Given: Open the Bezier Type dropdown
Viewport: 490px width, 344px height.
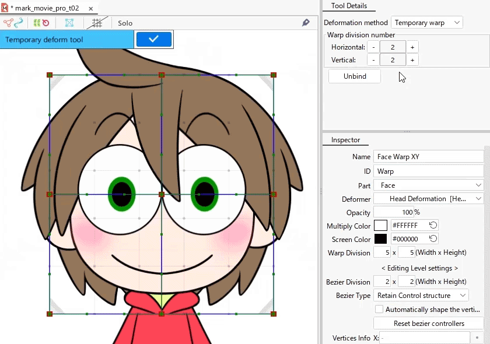Looking at the screenshot, I should click(421, 296).
